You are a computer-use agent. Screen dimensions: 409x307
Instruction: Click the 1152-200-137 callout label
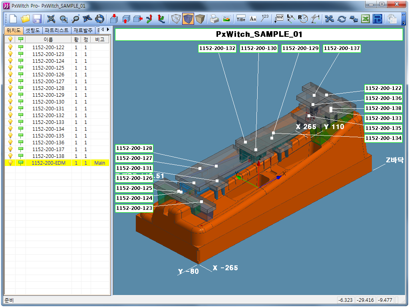tap(341, 48)
